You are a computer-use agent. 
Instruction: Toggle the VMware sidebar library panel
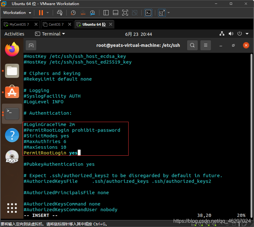pyautogui.click(x=106, y=13)
